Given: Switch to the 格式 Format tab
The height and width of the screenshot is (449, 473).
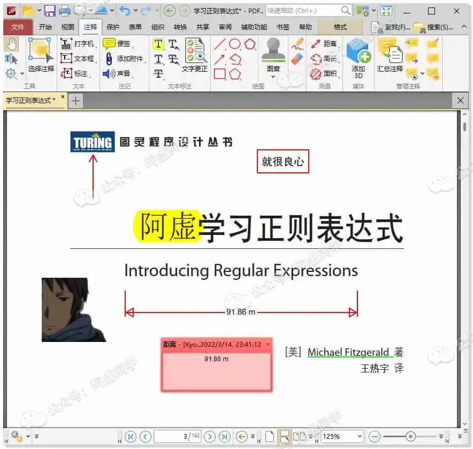Looking at the screenshot, I should pos(340,27).
